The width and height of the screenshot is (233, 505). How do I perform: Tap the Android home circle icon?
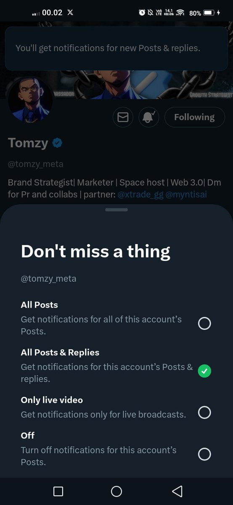tap(116, 491)
